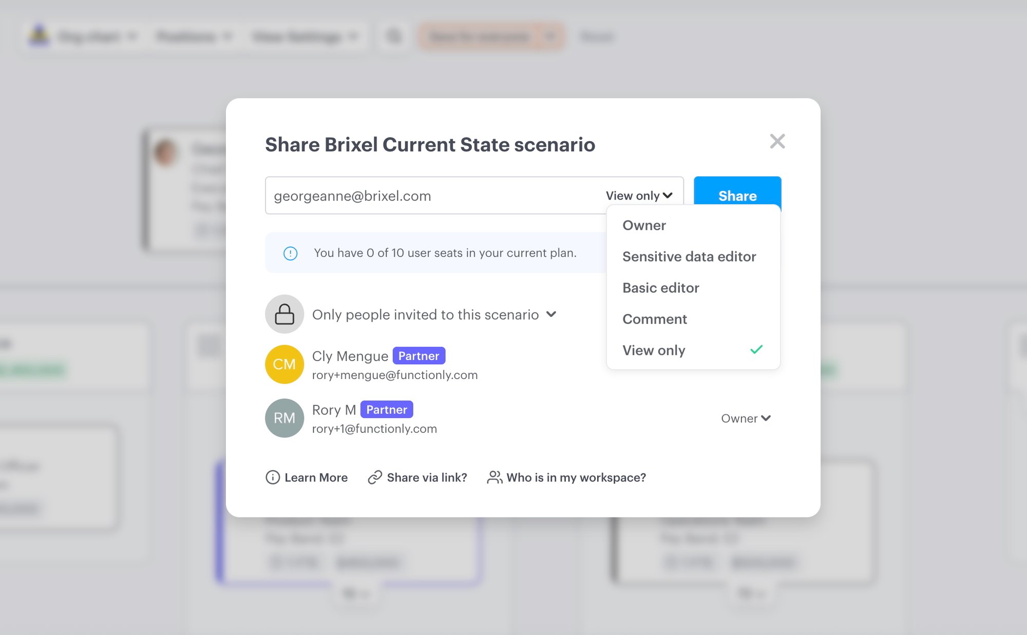Open the Owner dropdown next to Rory M

coord(745,418)
